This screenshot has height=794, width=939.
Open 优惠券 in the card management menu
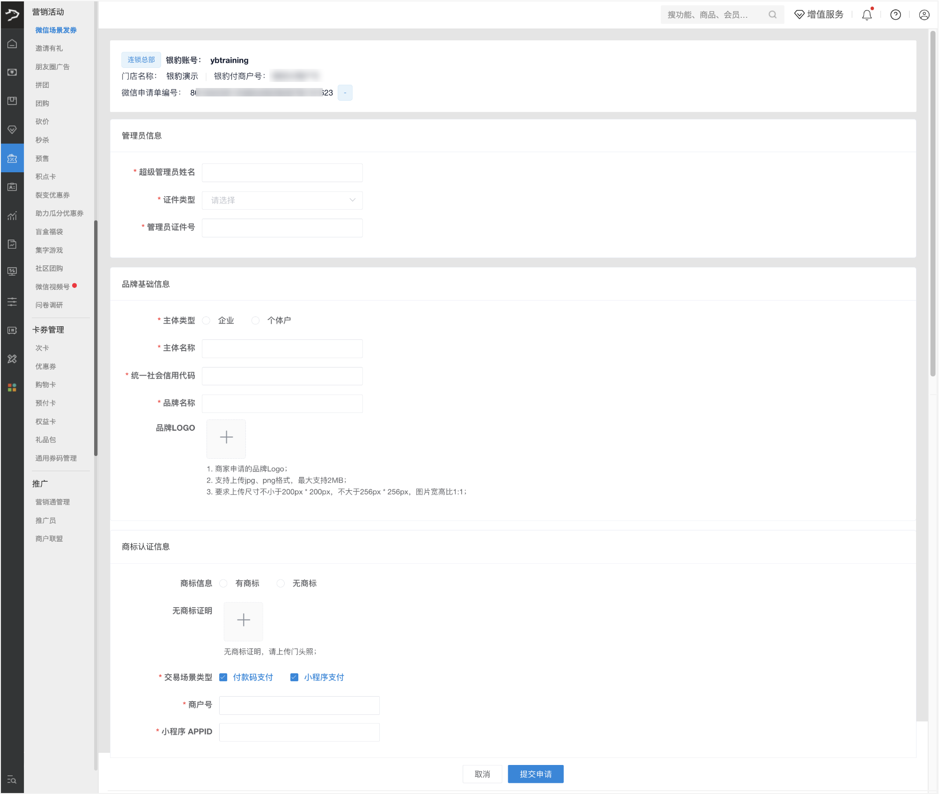46,367
